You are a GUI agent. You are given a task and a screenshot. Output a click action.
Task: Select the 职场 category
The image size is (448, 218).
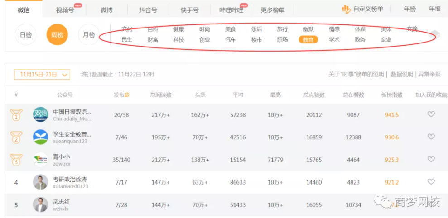point(282,40)
